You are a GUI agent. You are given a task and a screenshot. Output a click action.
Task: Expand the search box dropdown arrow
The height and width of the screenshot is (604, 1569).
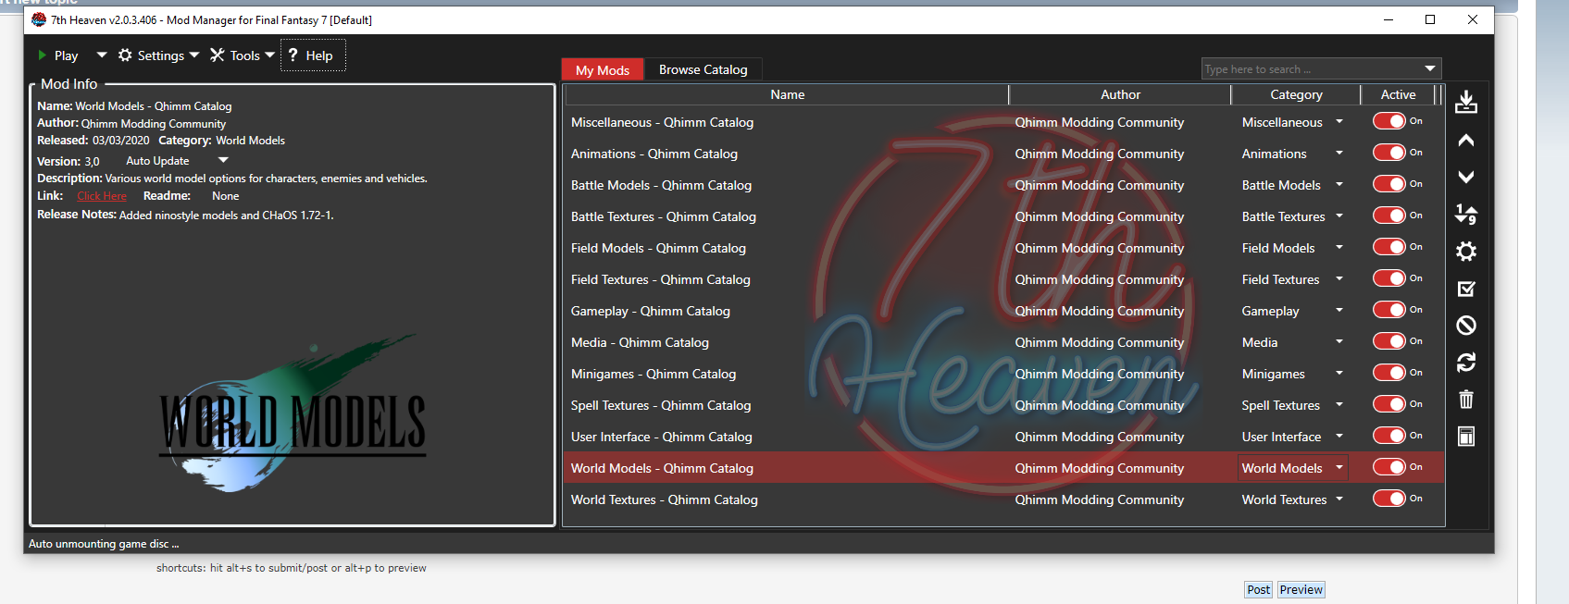point(1430,68)
